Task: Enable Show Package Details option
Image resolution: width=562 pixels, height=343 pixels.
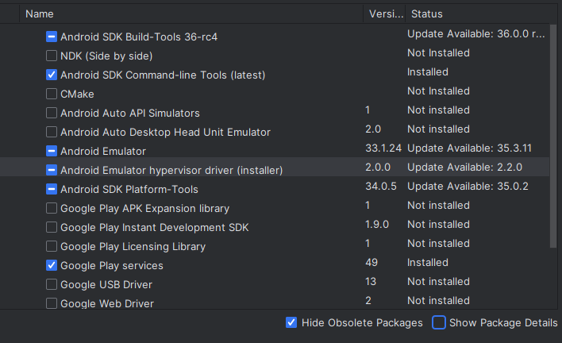Action: coord(439,322)
